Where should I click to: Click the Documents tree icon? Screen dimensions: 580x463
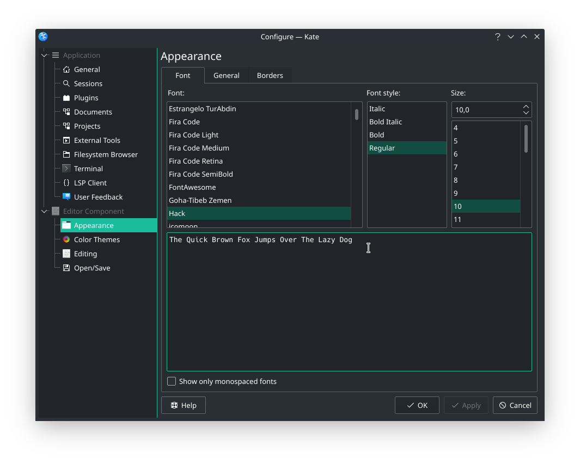[x=66, y=112]
